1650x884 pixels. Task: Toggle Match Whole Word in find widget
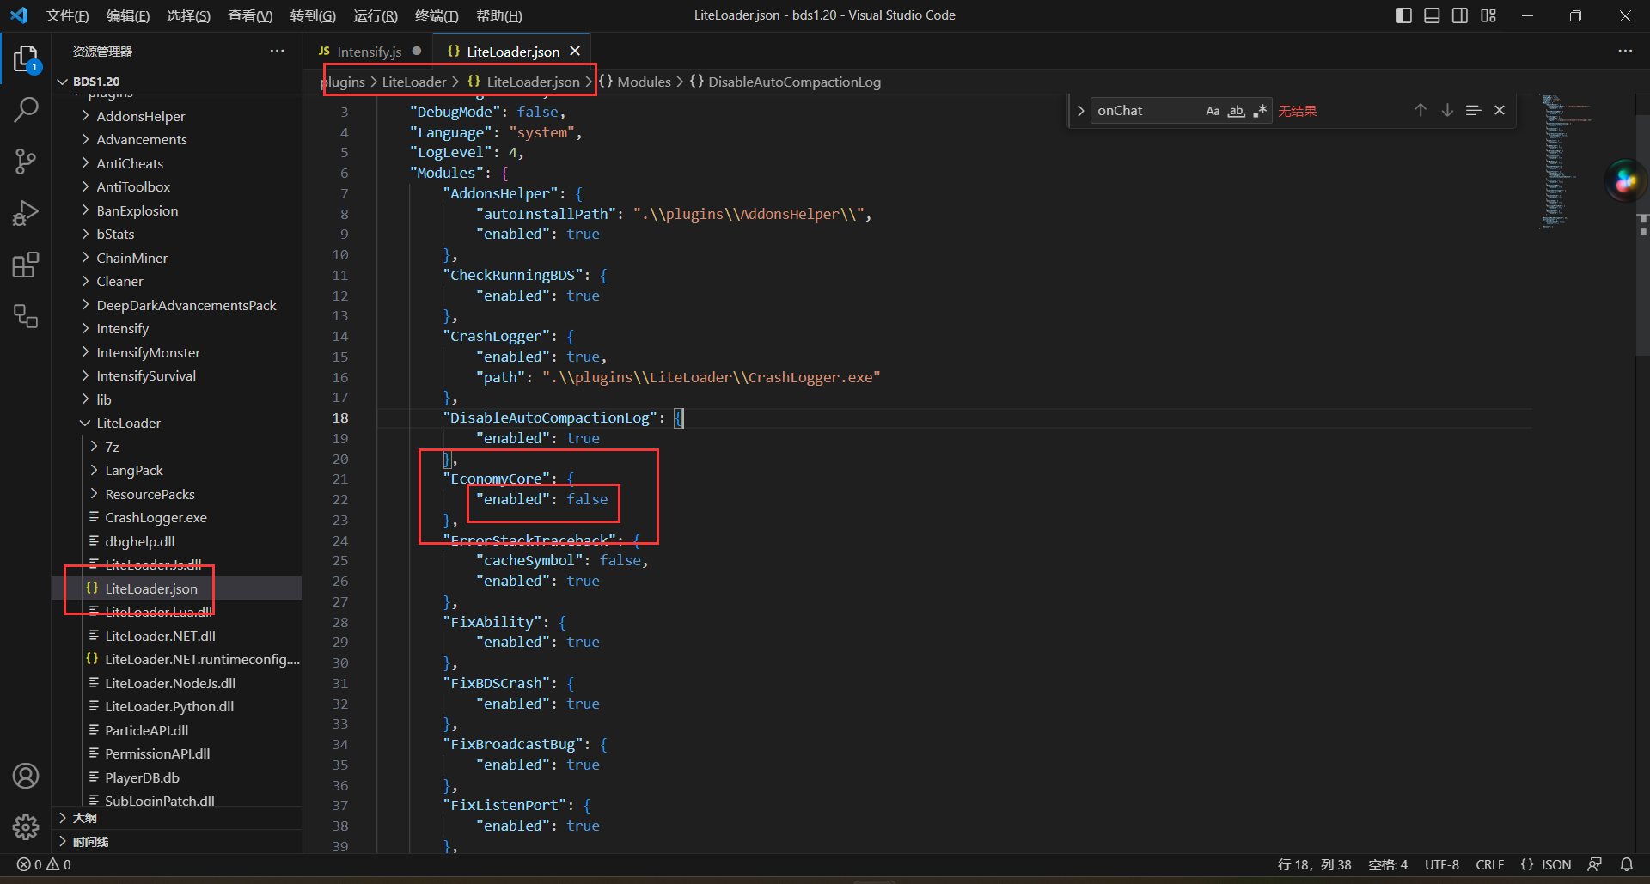1236,111
